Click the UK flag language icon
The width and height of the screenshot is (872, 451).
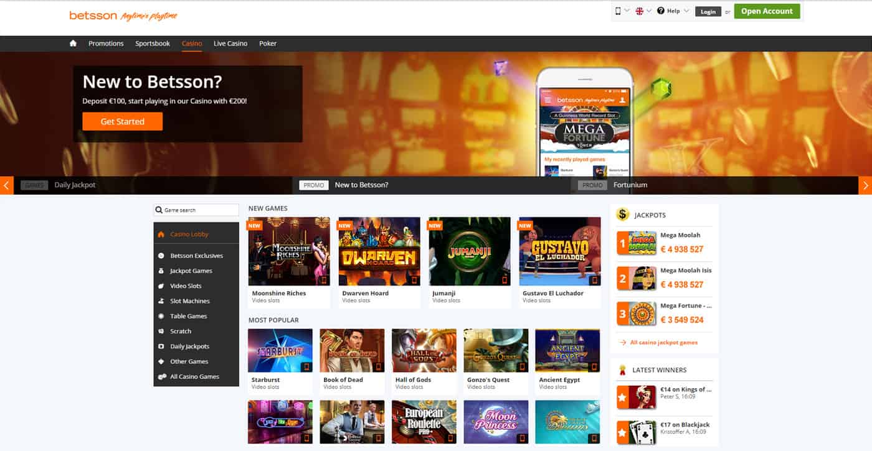point(640,11)
